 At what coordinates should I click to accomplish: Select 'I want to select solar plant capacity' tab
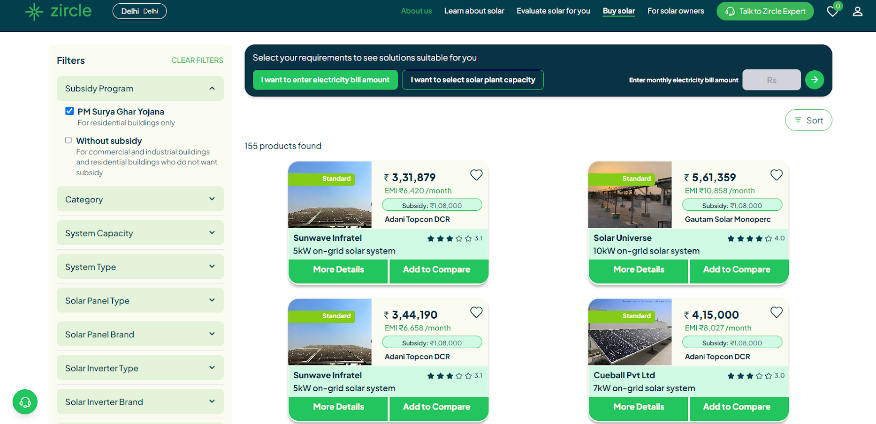pyautogui.click(x=473, y=80)
